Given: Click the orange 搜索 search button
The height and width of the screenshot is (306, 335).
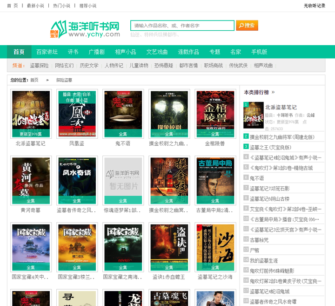Looking at the screenshot, I should coord(247,26).
